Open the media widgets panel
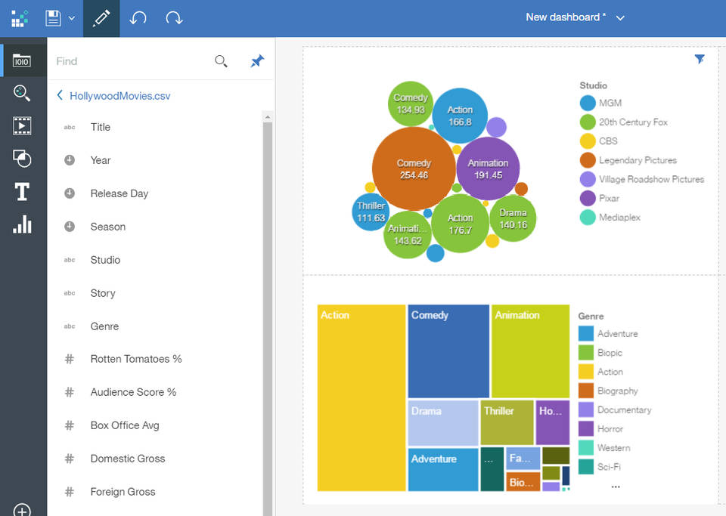Viewport: 726px width, 516px height. coord(20,125)
